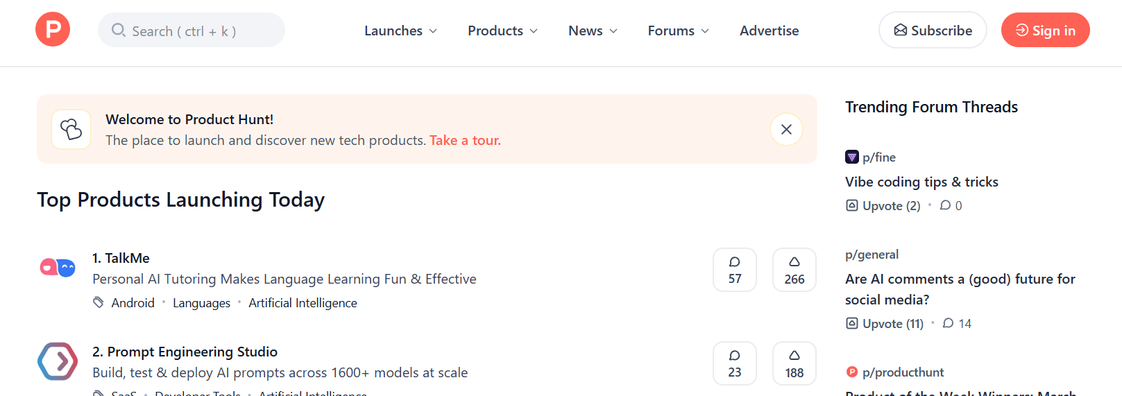Click the welcome banner cat icon
1122x396 pixels.
click(71, 129)
